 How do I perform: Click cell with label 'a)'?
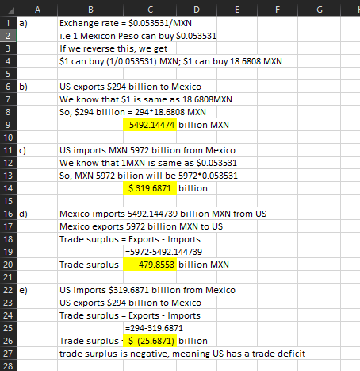click(37, 23)
